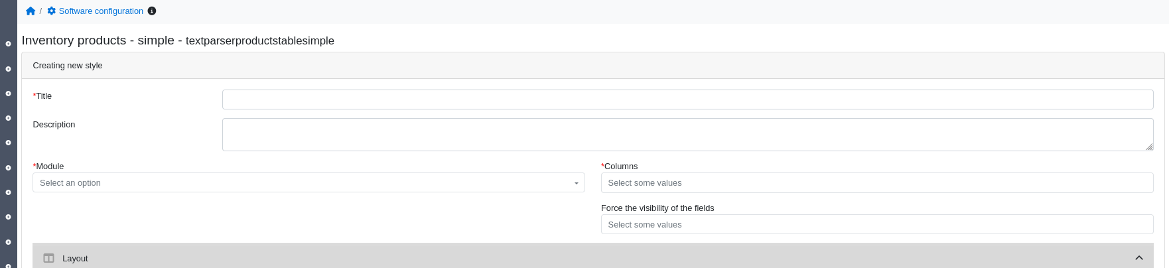Go to the home page icon
The image size is (1169, 268).
(x=31, y=11)
